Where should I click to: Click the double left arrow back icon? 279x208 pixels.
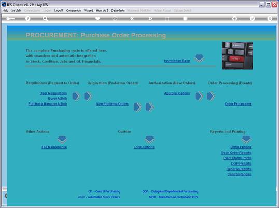[x=132, y=18]
